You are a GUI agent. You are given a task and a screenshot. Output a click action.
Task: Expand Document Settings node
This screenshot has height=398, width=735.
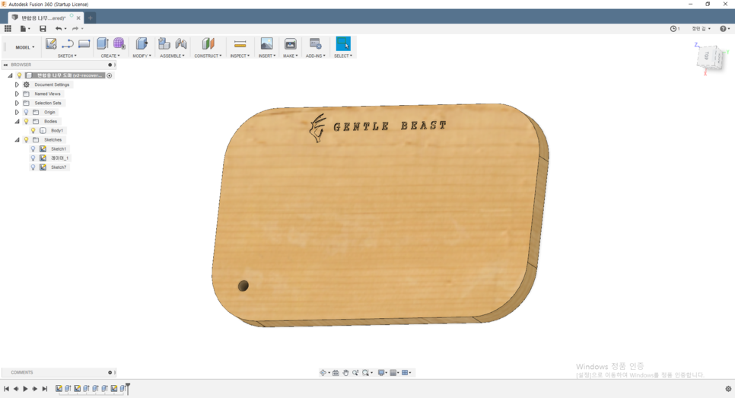pyautogui.click(x=17, y=84)
